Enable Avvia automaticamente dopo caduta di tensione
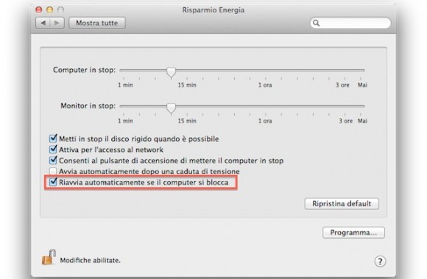 (x=53, y=171)
